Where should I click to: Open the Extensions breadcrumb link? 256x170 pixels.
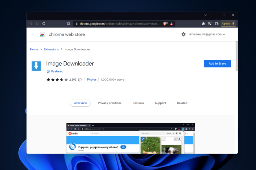tap(51, 49)
